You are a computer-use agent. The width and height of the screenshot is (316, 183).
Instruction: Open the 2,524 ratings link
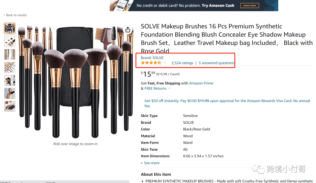182,63
